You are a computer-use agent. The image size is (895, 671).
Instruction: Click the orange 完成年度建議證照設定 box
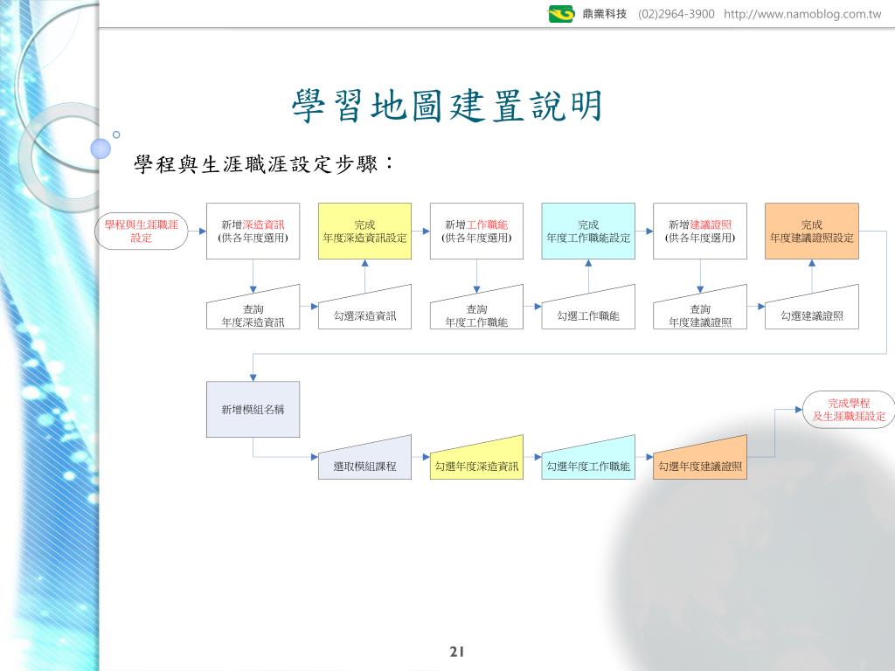812,231
